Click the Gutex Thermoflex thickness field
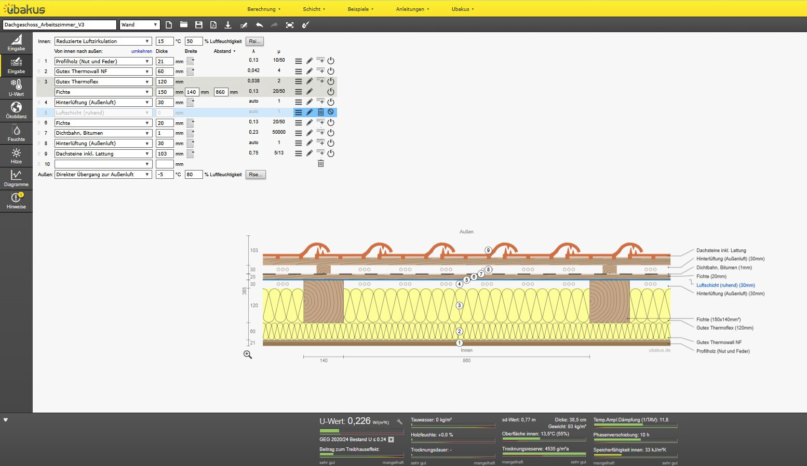807x466 pixels. (x=164, y=82)
